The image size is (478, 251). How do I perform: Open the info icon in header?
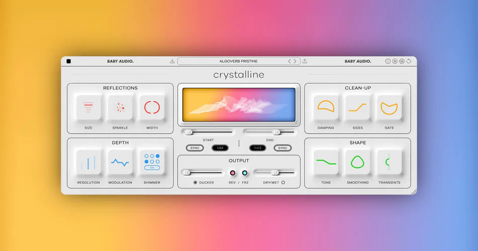[x=388, y=61]
